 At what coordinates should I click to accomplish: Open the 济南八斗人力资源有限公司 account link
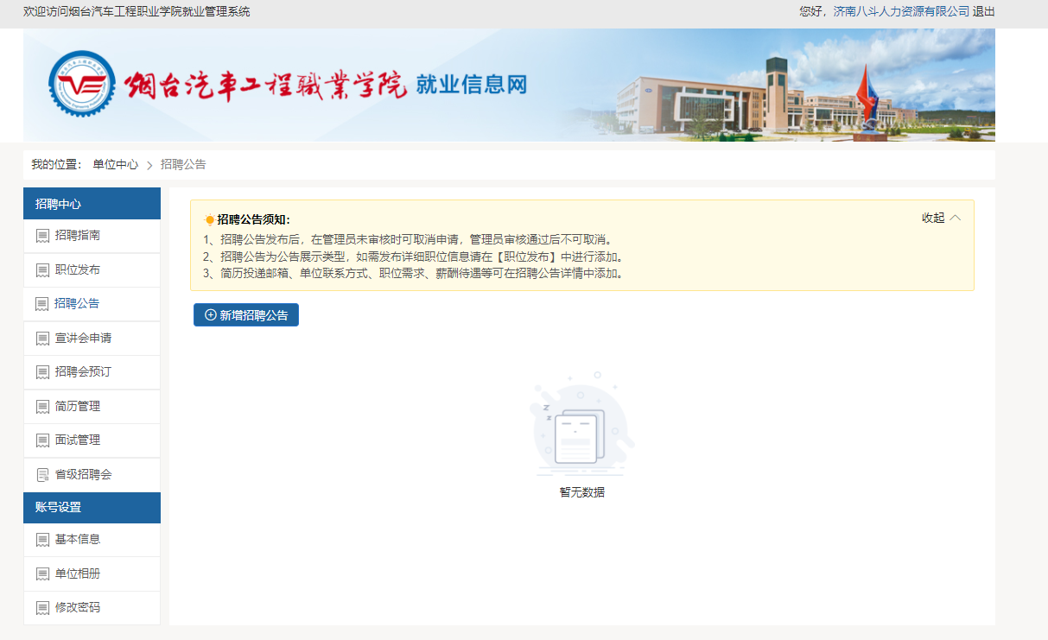(x=901, y=11)
